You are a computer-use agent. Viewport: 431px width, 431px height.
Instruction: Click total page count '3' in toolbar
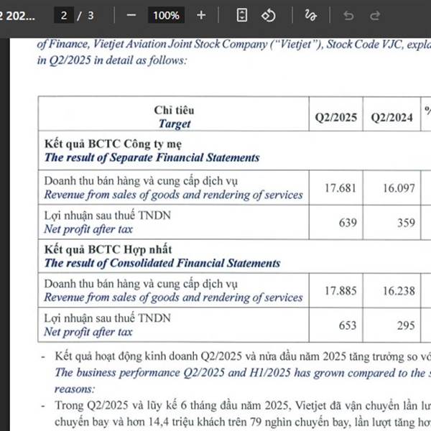pyautogui.click(x=91, y=16)
